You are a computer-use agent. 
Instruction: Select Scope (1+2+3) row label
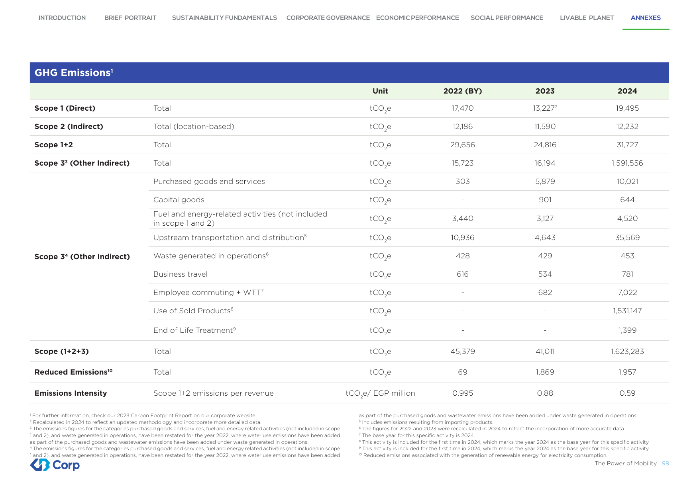pyautogui.click(x=62, y=351)
